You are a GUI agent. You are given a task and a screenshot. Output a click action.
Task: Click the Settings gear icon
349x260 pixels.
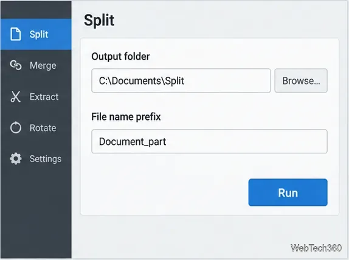16,159
